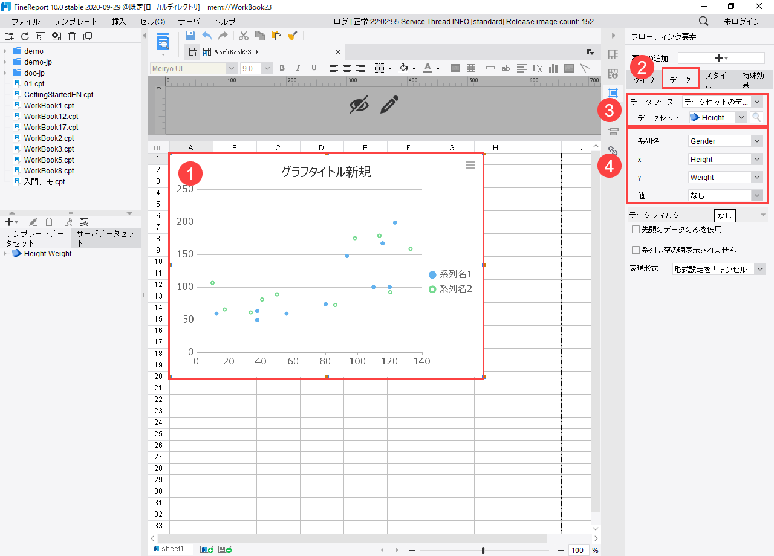Viewport: 774px width, 556px height.
Task: Enable 先頭のデータのみを使用 checkbox
Action: coord(636,230)
